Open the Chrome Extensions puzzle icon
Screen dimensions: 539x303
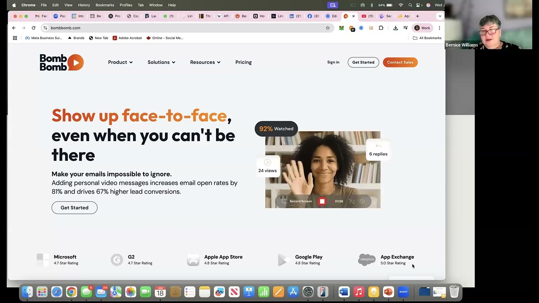point(381,28)
